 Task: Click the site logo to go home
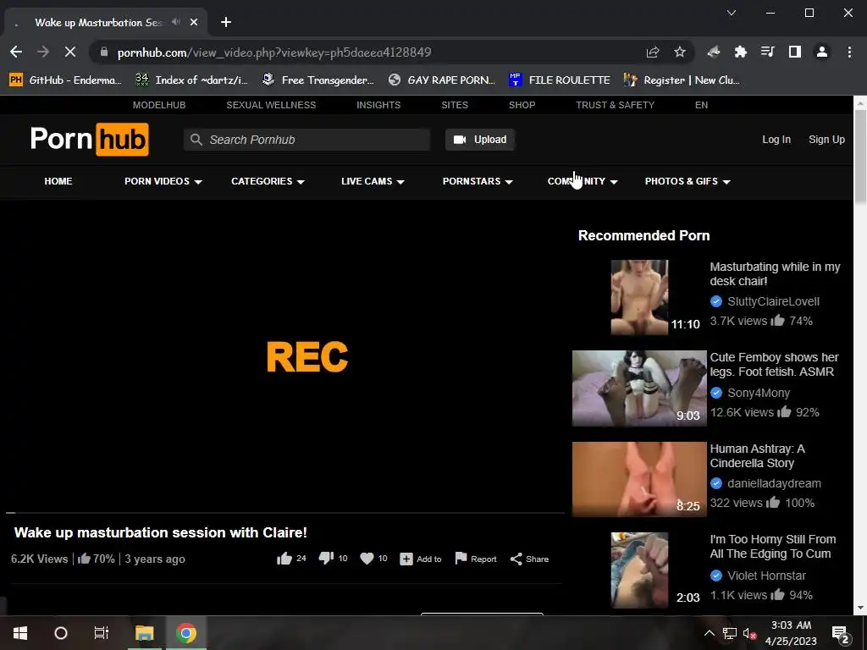click(x=90, y=140)
